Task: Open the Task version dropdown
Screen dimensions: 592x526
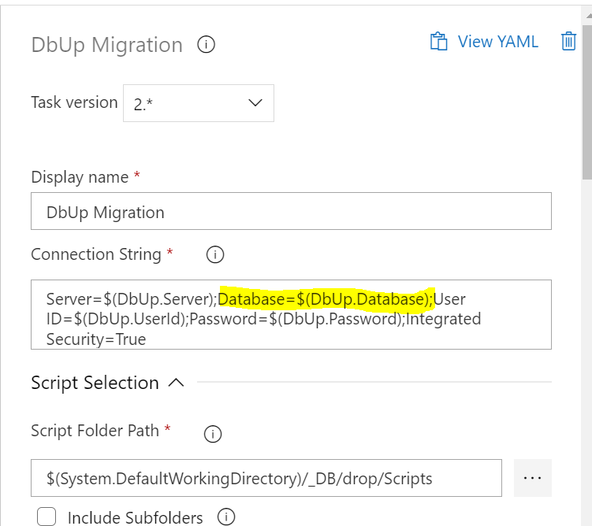Action: (x=198, y=103)
